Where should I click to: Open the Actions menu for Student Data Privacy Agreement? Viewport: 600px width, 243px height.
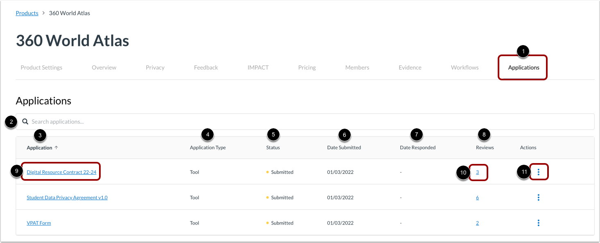point(538,197)
